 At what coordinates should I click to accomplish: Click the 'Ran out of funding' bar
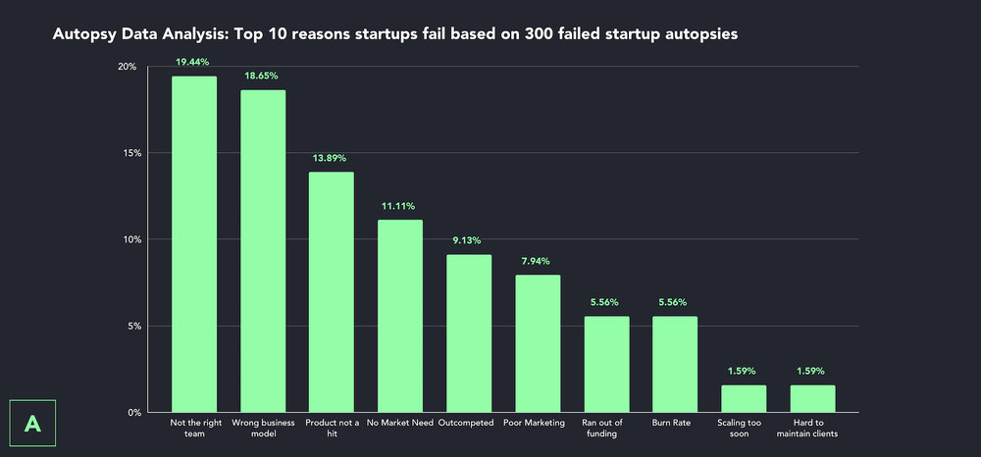point(607,365)
